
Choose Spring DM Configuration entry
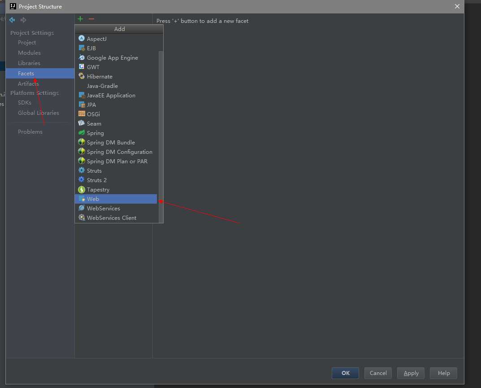coord(117,152)
